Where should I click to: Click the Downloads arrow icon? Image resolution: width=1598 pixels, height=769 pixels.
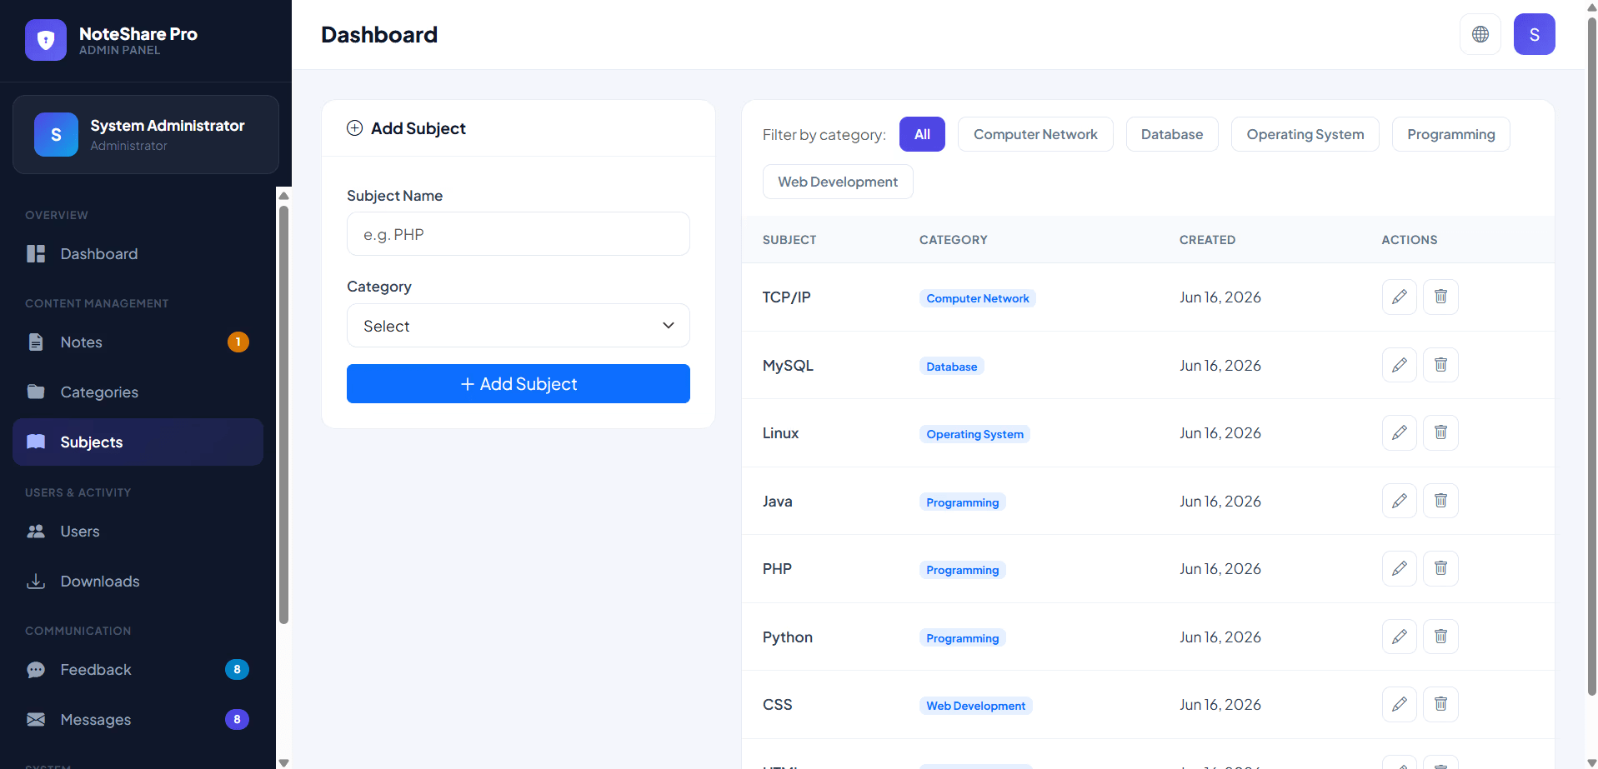click(36, 582)
